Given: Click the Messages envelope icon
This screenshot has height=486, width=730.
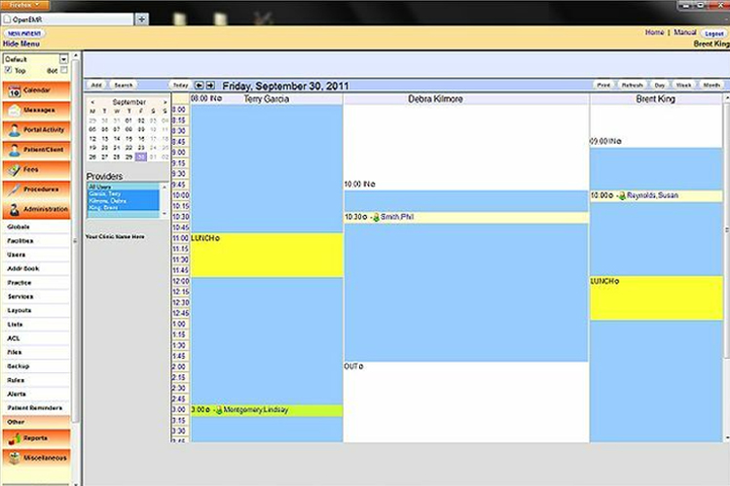Looking at the screenshot, I should coord(13,110).
